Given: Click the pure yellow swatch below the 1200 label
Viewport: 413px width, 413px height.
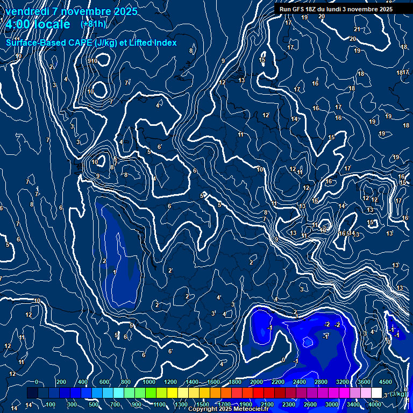Looking at the screenshot, I should 172,393.
